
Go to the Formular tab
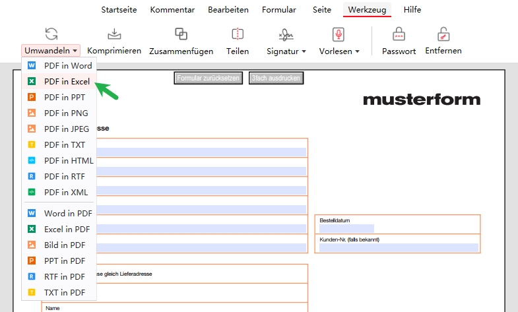point(279,10)
